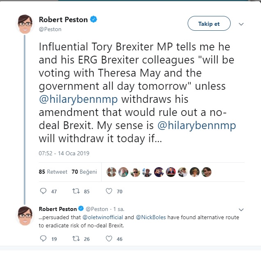The height and width of the screenshot is (254, 261).
Task: Click the retweet icon showing 85
Action: coord(75,191)
